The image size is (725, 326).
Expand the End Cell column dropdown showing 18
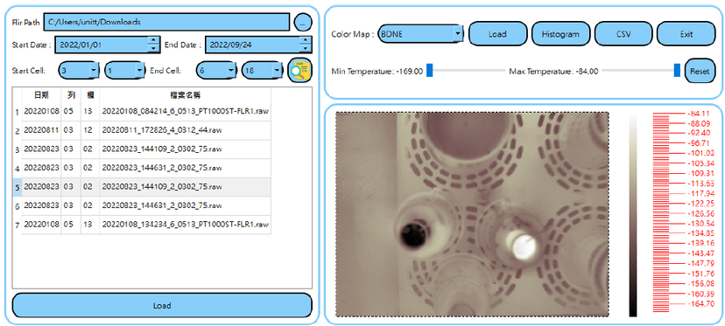click(x=262, y=71)
